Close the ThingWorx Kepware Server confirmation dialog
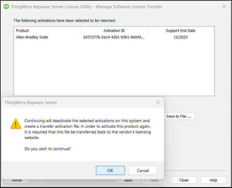This screenshot has width=232, height=188. coord(158,102)
